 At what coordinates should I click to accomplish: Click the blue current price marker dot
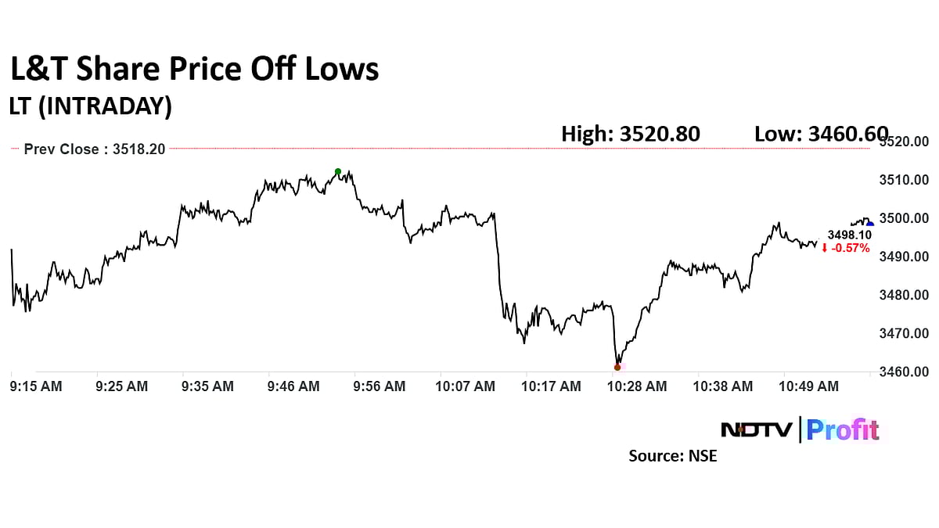click(x=870, y=224)
